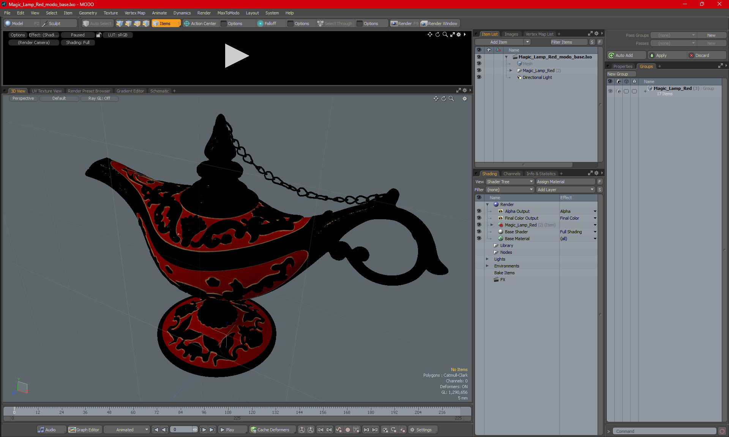Open Pass Groups (none) dropdown
729x437 pixels.
(x=673, y=35)
